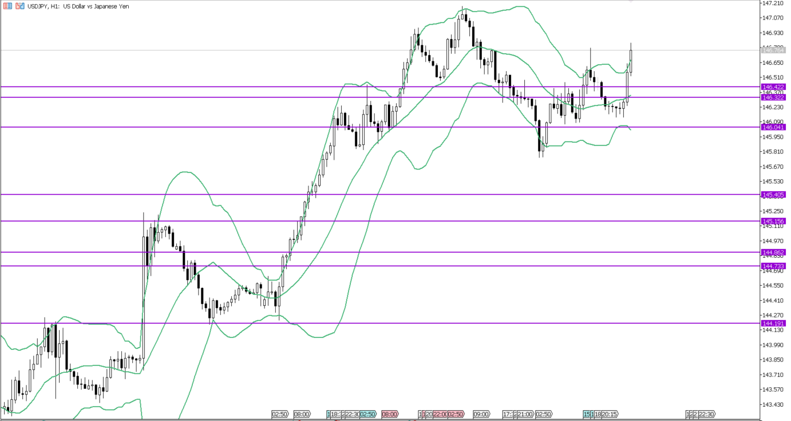791x421 pixels.
Task: Click the 21:00 time marker
Action: click(525, 414)
